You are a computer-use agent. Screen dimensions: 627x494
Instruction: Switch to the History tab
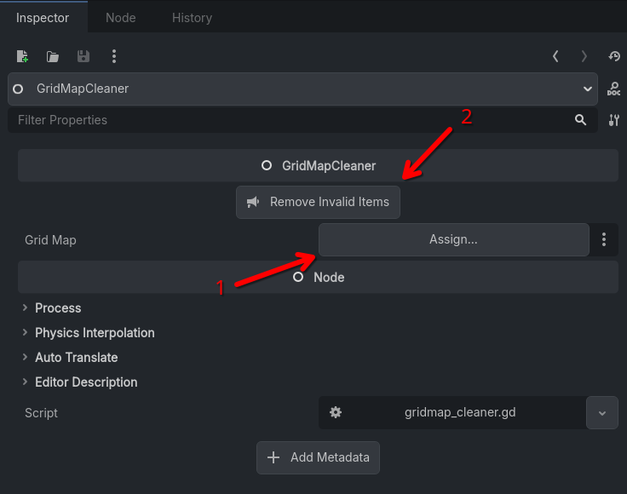click(x=192, y=18)
